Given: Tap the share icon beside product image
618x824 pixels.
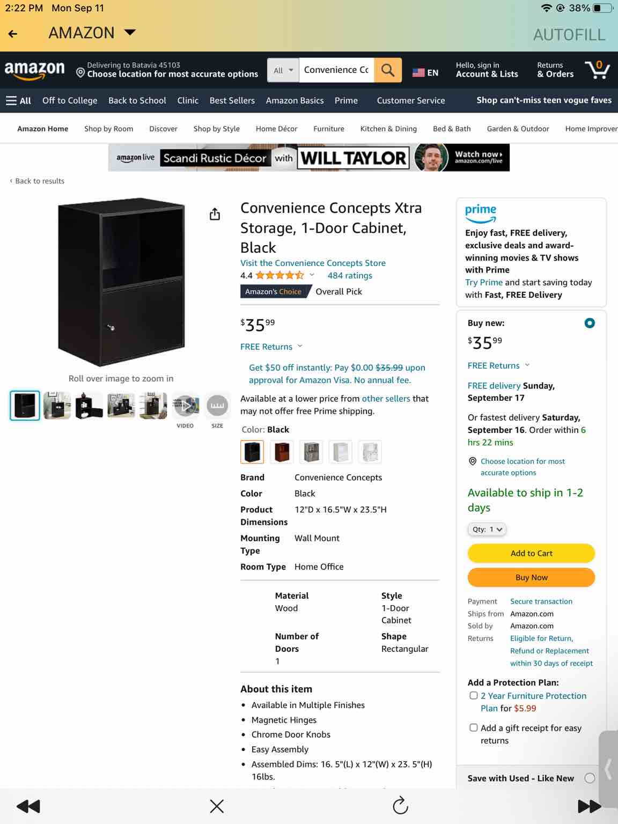Looking at the screenshot, I should pos(215,214).
